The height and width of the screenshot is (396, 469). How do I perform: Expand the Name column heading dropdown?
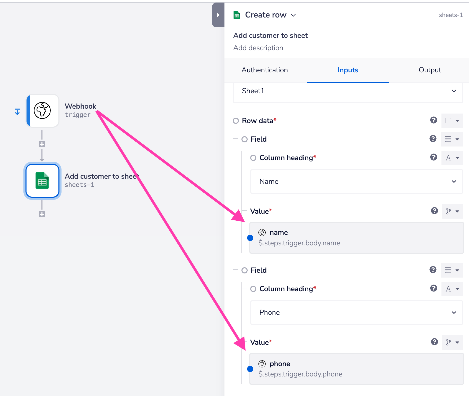point(356,182)
